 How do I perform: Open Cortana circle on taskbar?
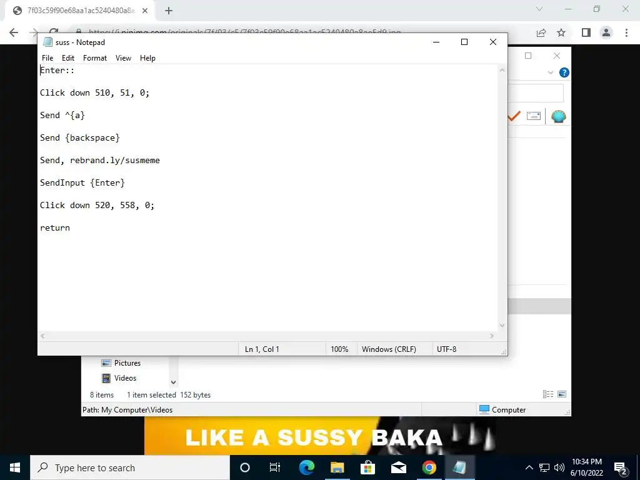click(x=245, y=467)
